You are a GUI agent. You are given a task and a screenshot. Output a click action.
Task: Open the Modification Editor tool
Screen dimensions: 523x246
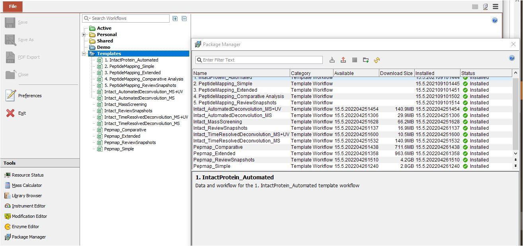[x=26, y=216]
